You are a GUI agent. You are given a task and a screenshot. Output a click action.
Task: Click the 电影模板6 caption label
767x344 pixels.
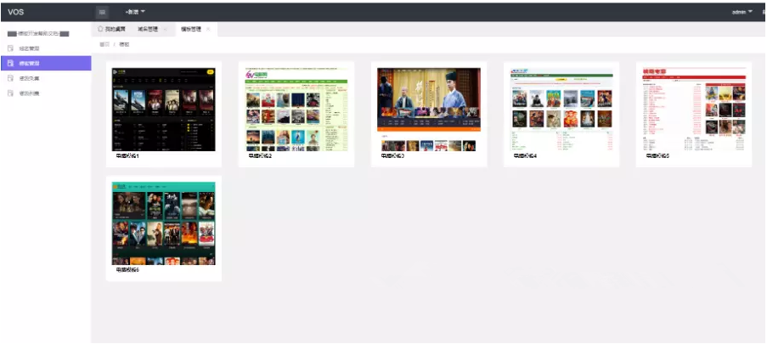[127, 269]
